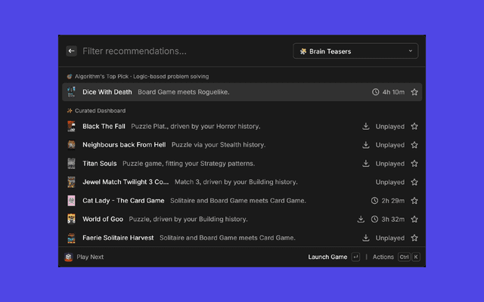Click the clock icon beside 2h 29m
Viewport: 484px width, 302px height.
pyautogui.click(x=374, y=201)
